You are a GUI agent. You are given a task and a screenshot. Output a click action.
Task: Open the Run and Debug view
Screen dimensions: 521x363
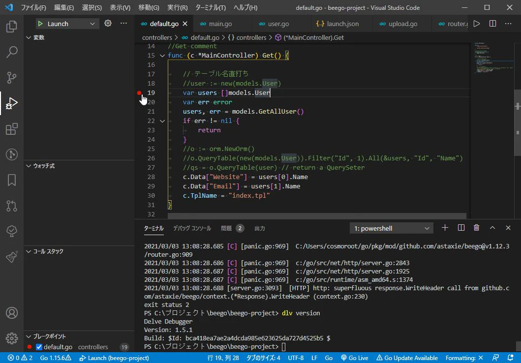(x=12, y=103)
